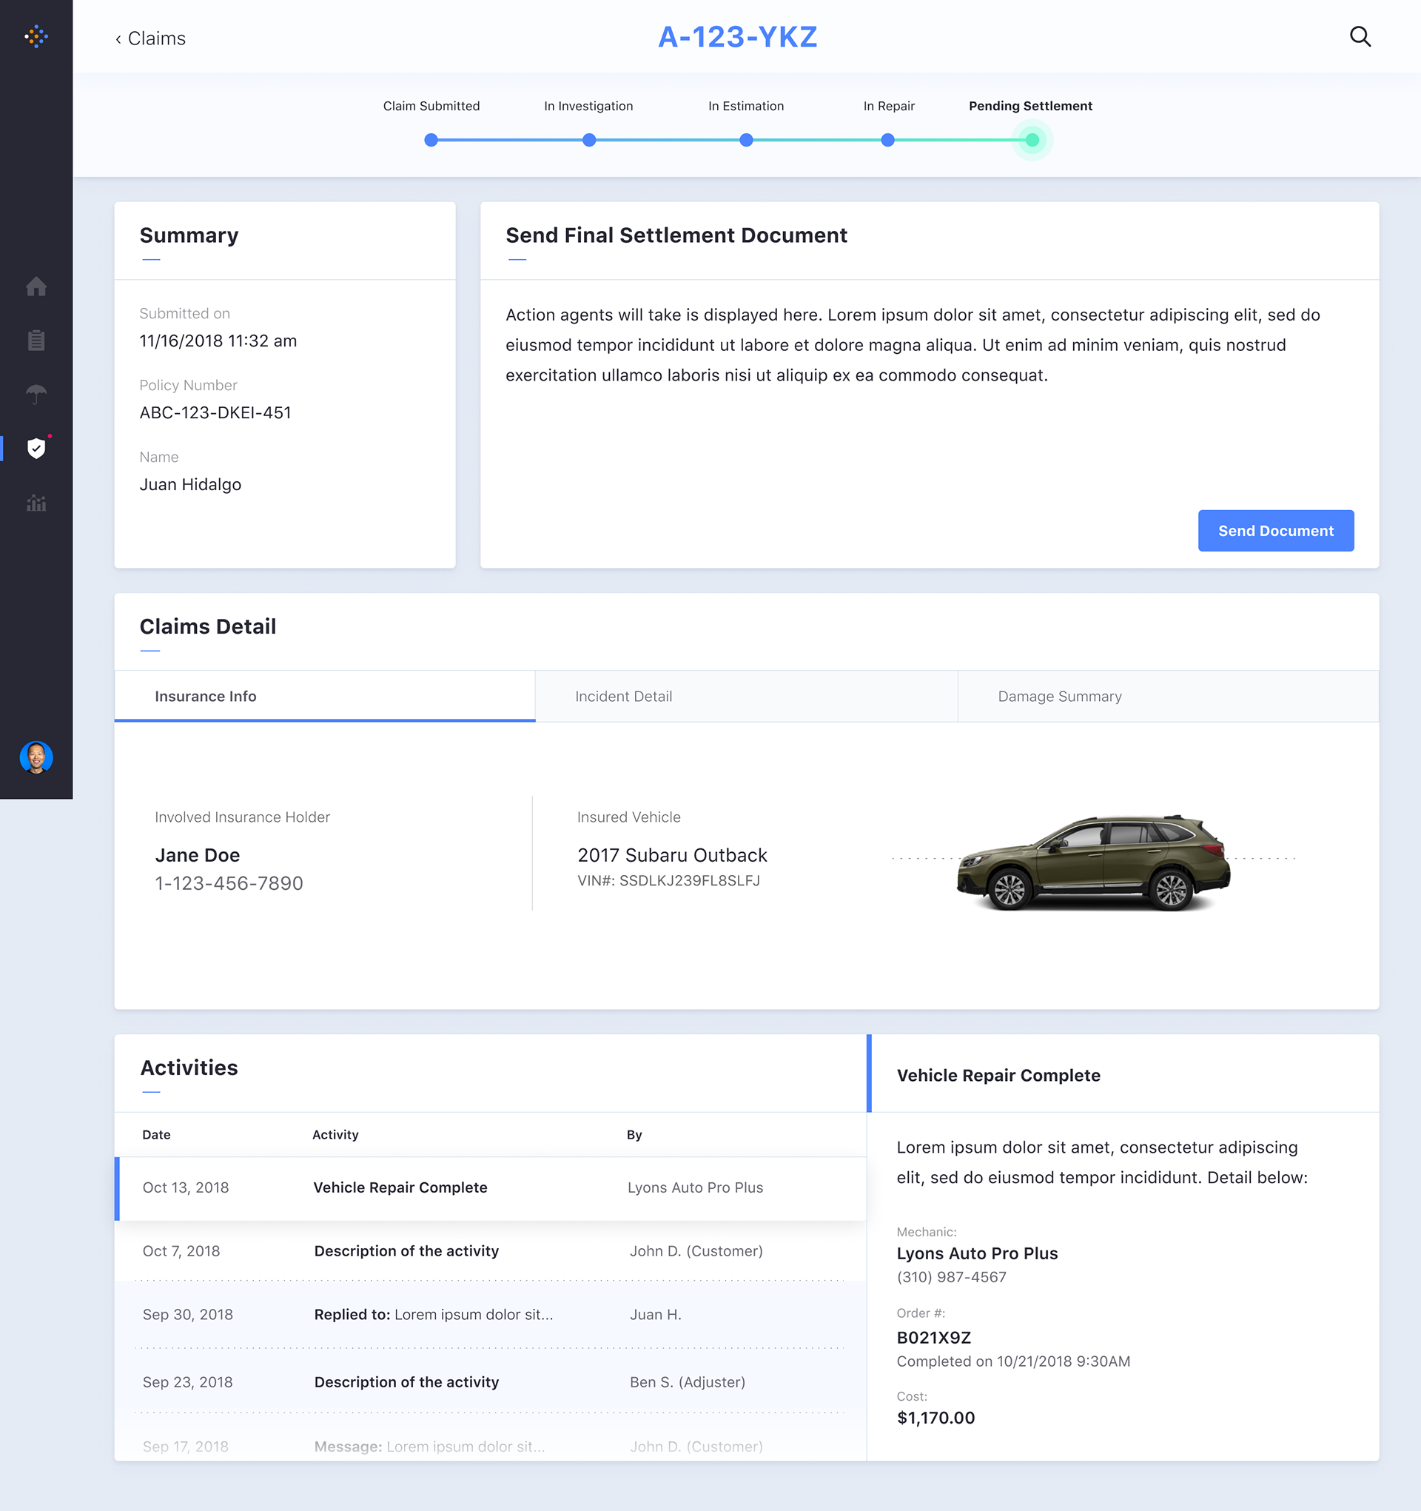The height and width of the screenshot is (1511, 1421).
Task: Switch to the Incident Detail tab
Action: (623, 696)
